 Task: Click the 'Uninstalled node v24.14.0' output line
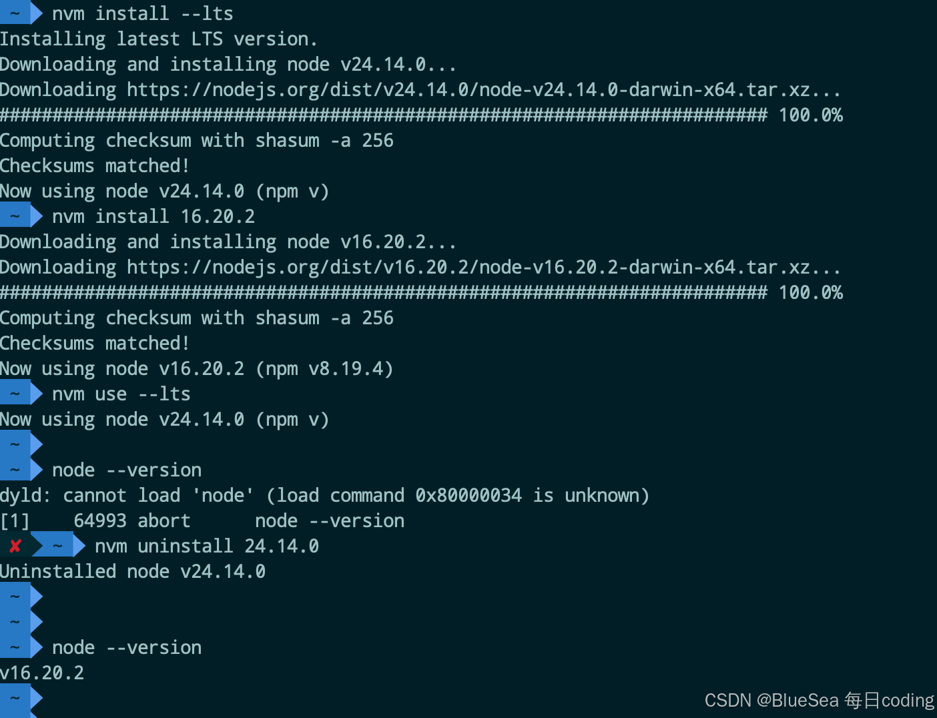click(133, 572)
